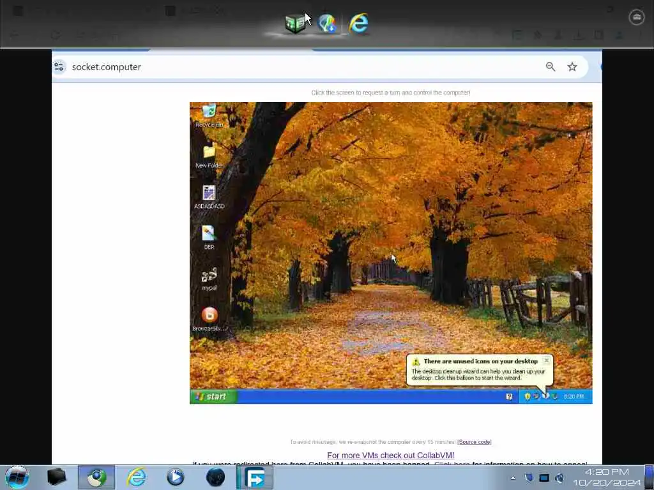The width and height of the screenshot is (654, 490).
Task: Open the Recycle Bin in the VM desktop
Action: coord(209,116)
